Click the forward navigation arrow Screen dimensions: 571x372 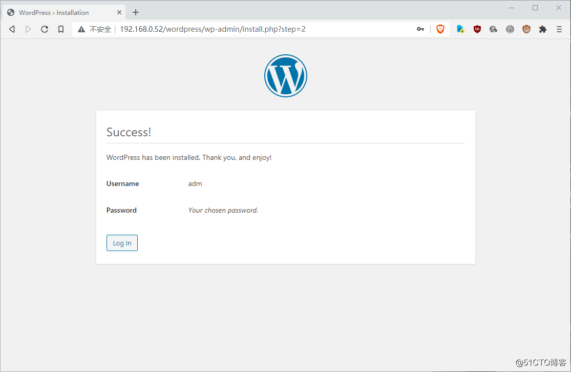click(28, 29)
